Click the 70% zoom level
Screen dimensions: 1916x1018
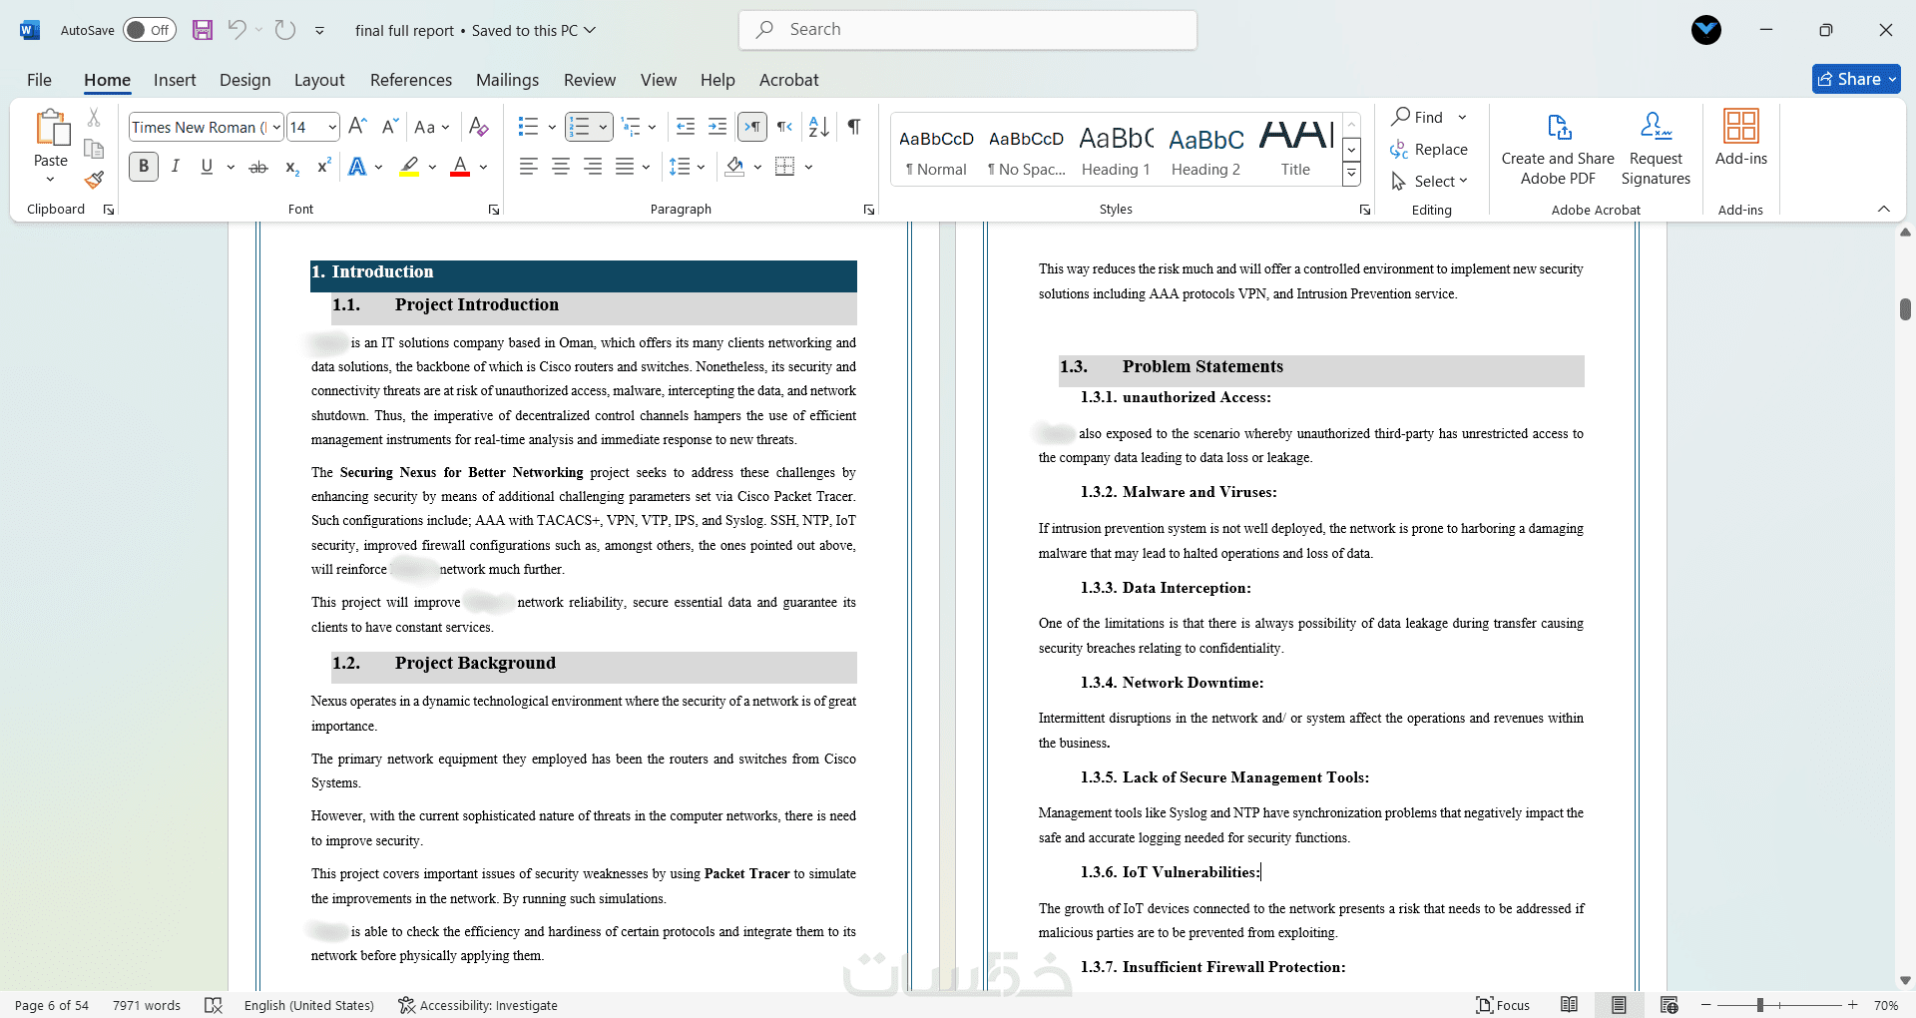pyautogui.click(x=1885, y=1005)
